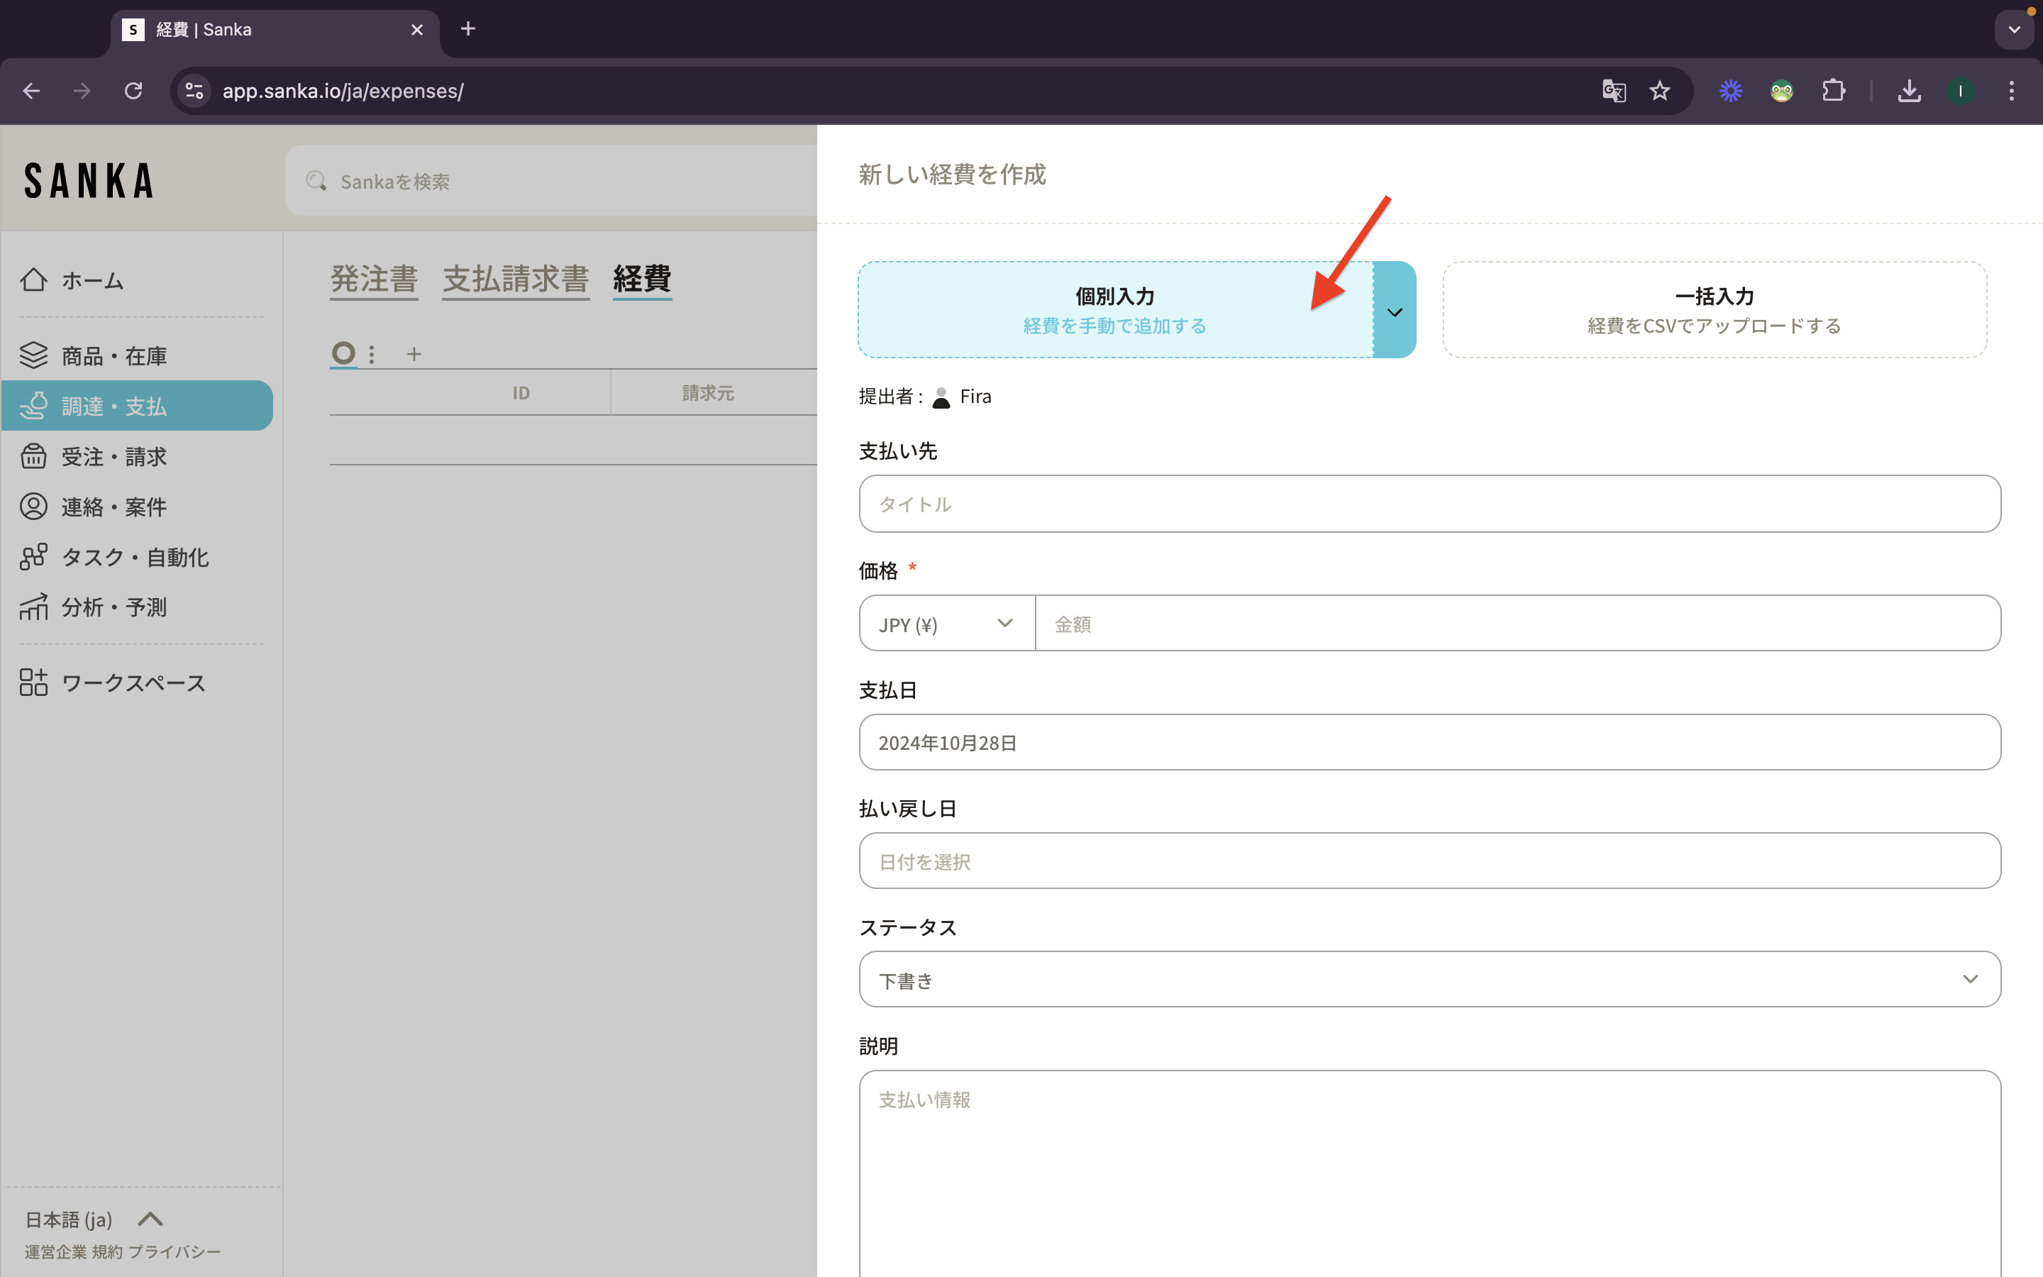2043x1277 pixels.
Task: Click the 金額 amount input field
Action: 1516,624
